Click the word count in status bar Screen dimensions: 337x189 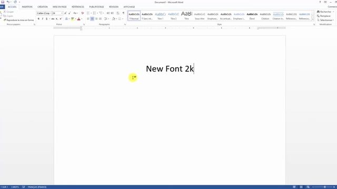pyautogui.click(x=15, y=187)
